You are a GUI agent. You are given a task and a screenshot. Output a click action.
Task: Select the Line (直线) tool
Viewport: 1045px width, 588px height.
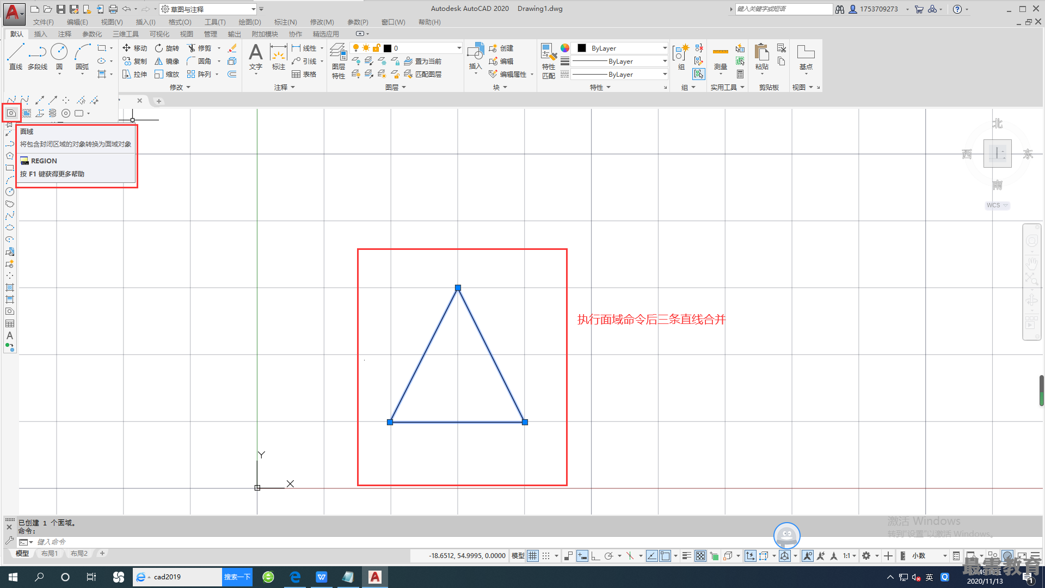point(15,57)
